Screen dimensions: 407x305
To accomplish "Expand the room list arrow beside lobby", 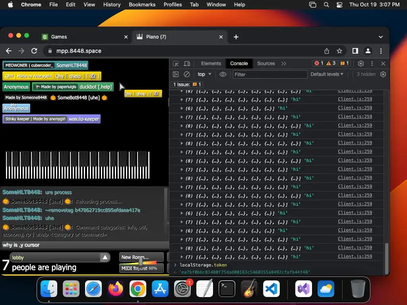I will tap(105, 257).
